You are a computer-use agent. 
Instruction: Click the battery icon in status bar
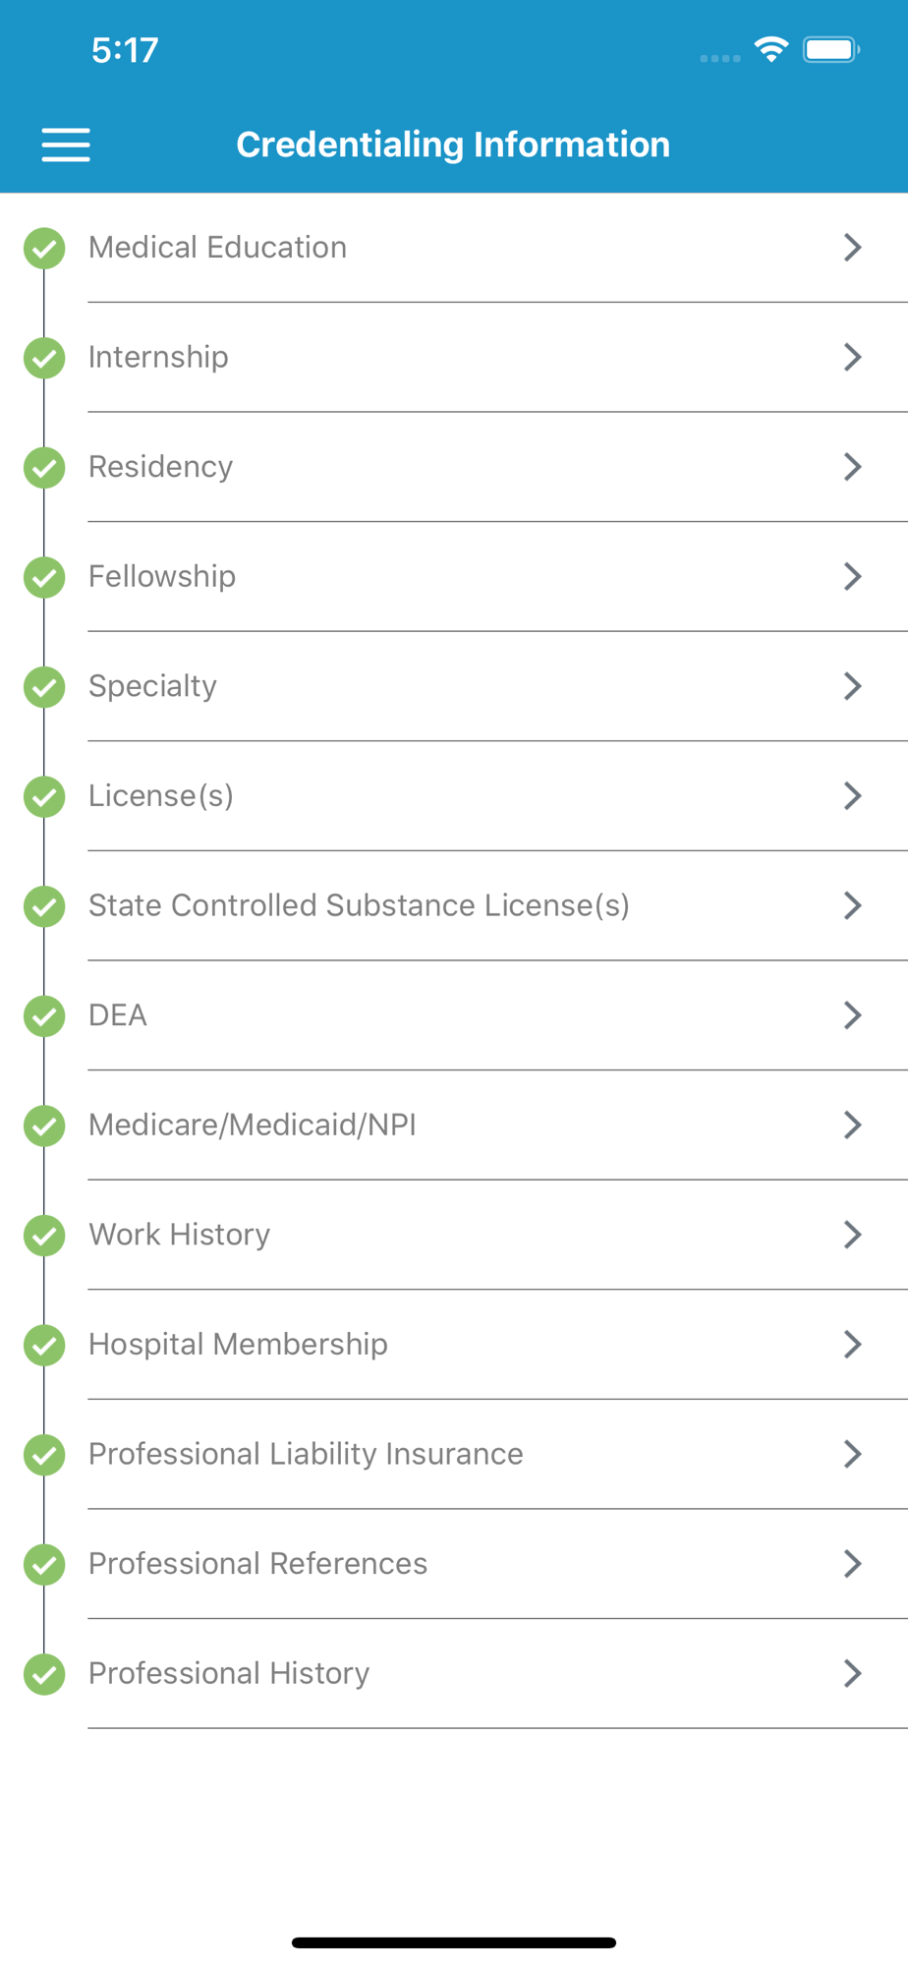(x=830, y=49)
